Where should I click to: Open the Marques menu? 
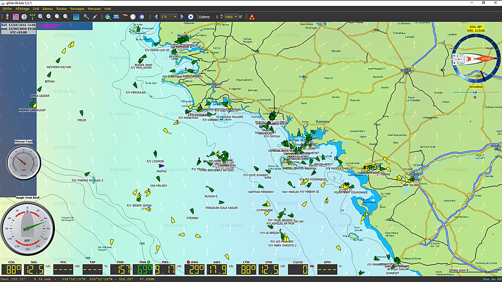(x=94, y=9)
